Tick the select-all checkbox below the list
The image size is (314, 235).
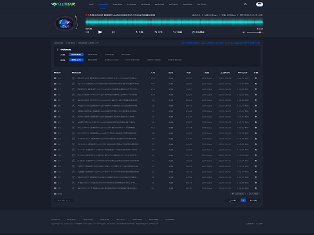coord(55,194)
